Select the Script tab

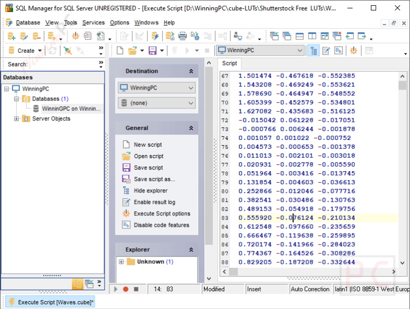point(229,63)
